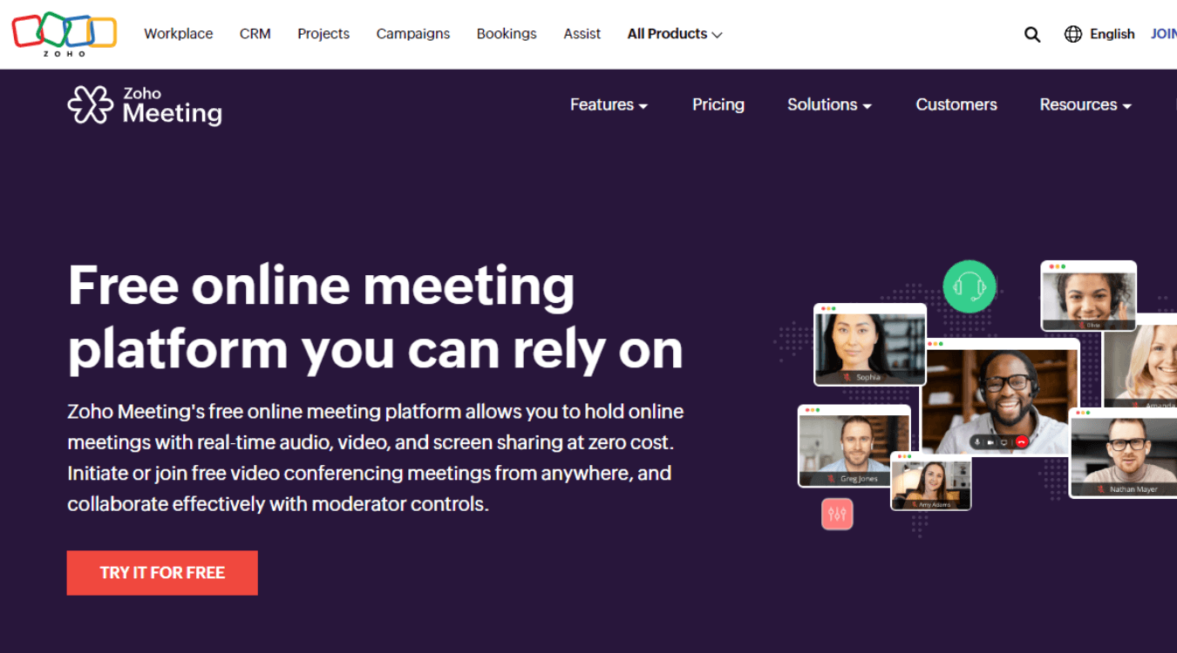Go to the Pricing page
The width and height of the screenshot is (1177, 653).
(x=718, y=104)
